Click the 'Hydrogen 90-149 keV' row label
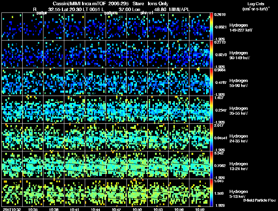The height and width of the screenshot is (211, 278). click(239, 55)
